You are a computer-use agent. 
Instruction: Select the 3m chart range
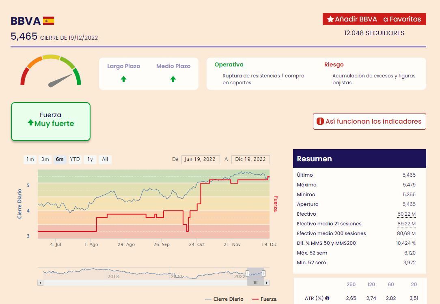(x=45, y=159)
